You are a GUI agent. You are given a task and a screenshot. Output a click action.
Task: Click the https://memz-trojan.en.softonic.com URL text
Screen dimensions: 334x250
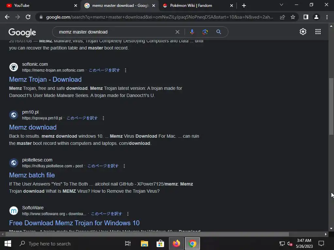53,70
